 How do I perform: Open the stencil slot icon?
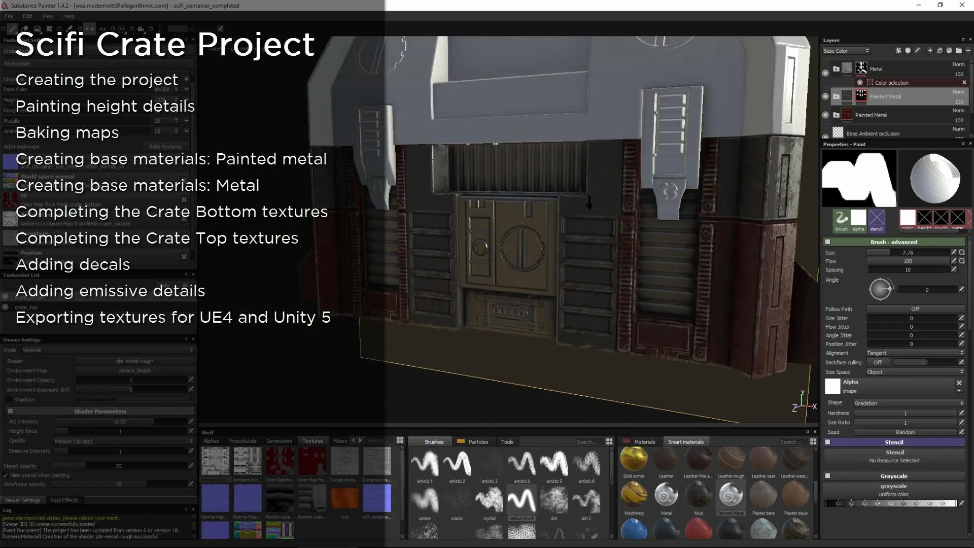point(877,218)
